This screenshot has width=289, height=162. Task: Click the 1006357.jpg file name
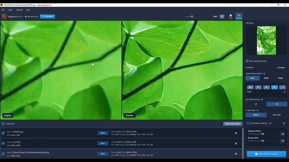[18, 132]
